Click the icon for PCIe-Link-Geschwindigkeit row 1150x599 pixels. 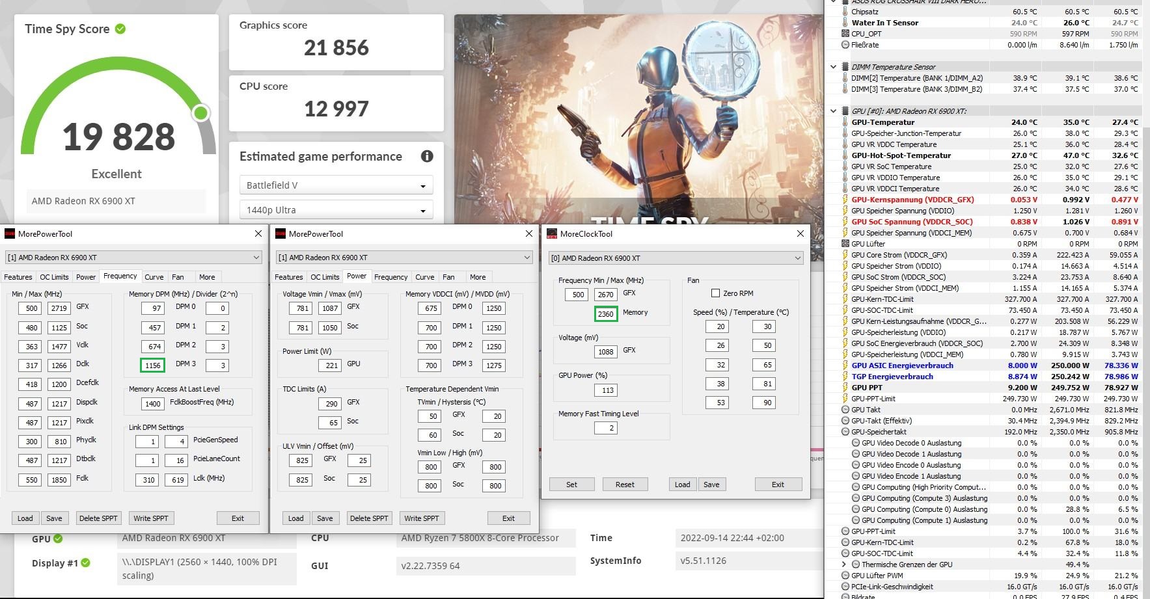(x=845, y=587)
